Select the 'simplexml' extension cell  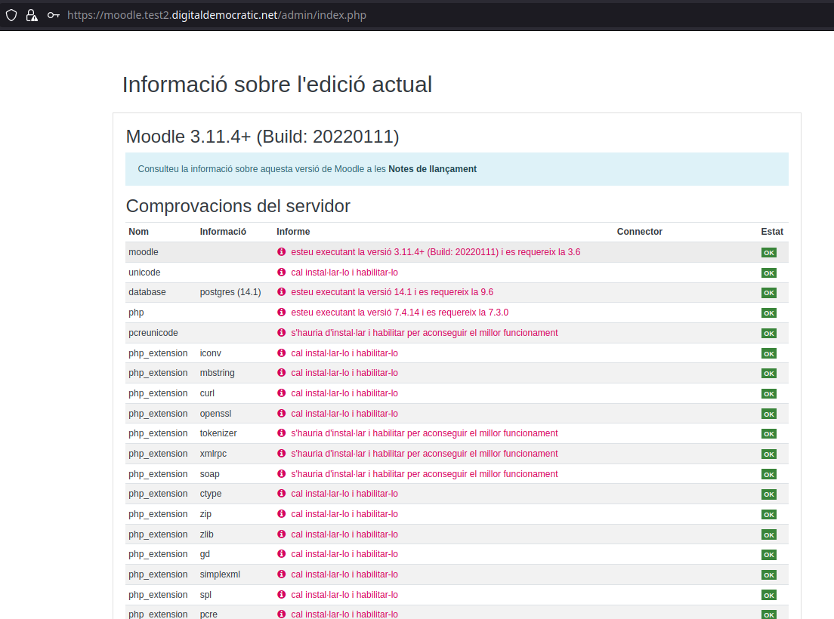220,574
